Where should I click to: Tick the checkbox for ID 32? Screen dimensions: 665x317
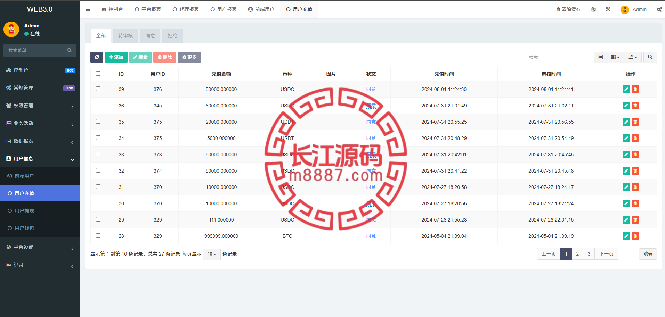click(x=98, y=170)
